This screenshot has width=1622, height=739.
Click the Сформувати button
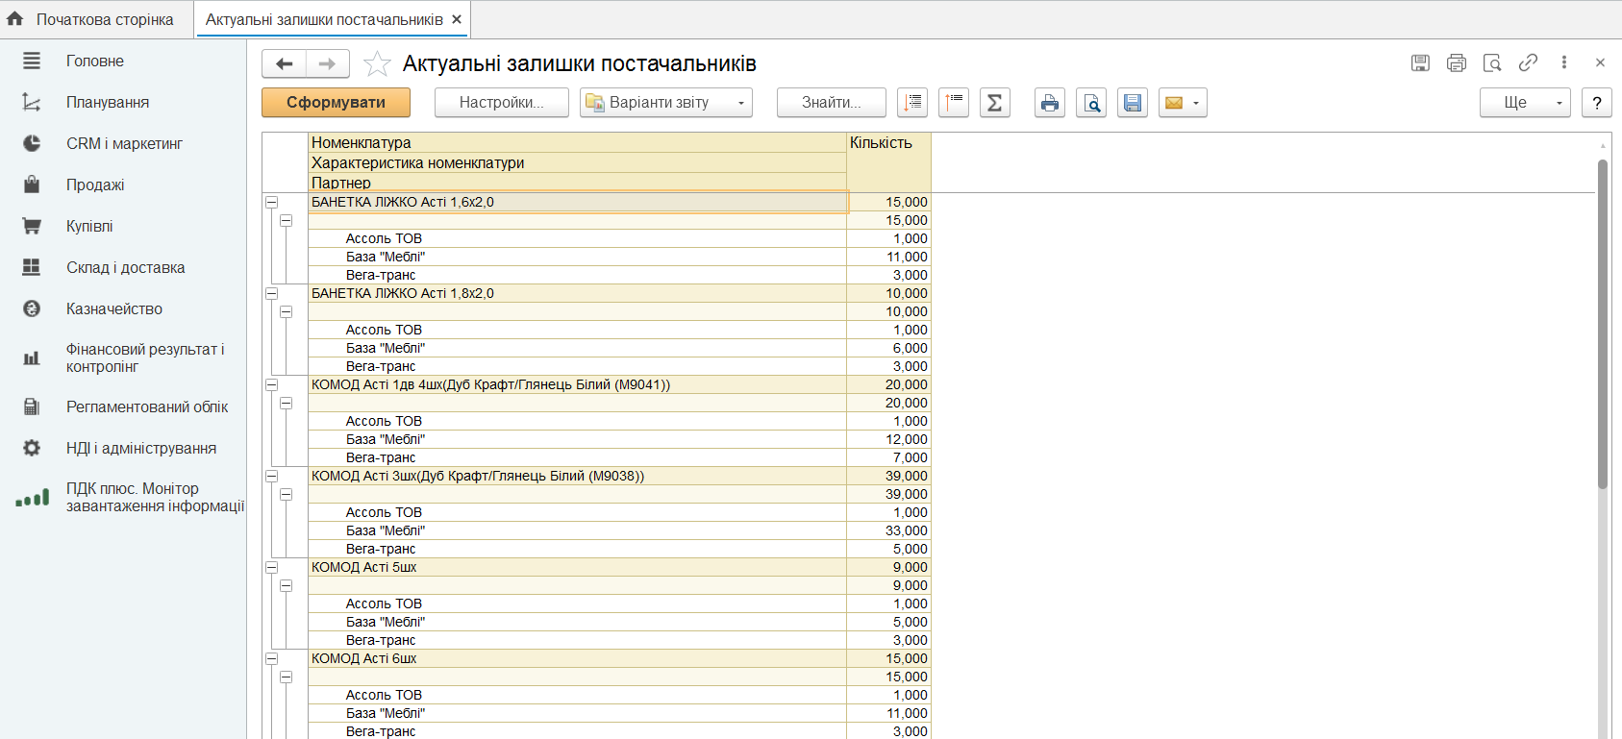click(x=336, y=103)
